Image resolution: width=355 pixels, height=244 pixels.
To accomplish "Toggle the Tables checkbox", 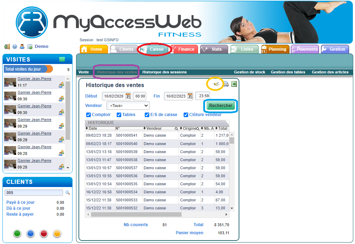I will click(119, 115).
